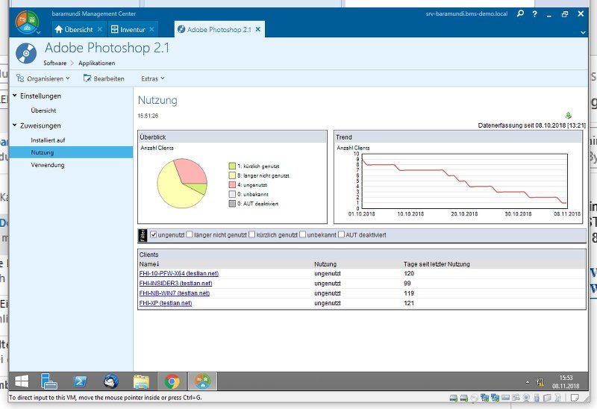Click the baramundi taskbar icon

click(202, 381)
